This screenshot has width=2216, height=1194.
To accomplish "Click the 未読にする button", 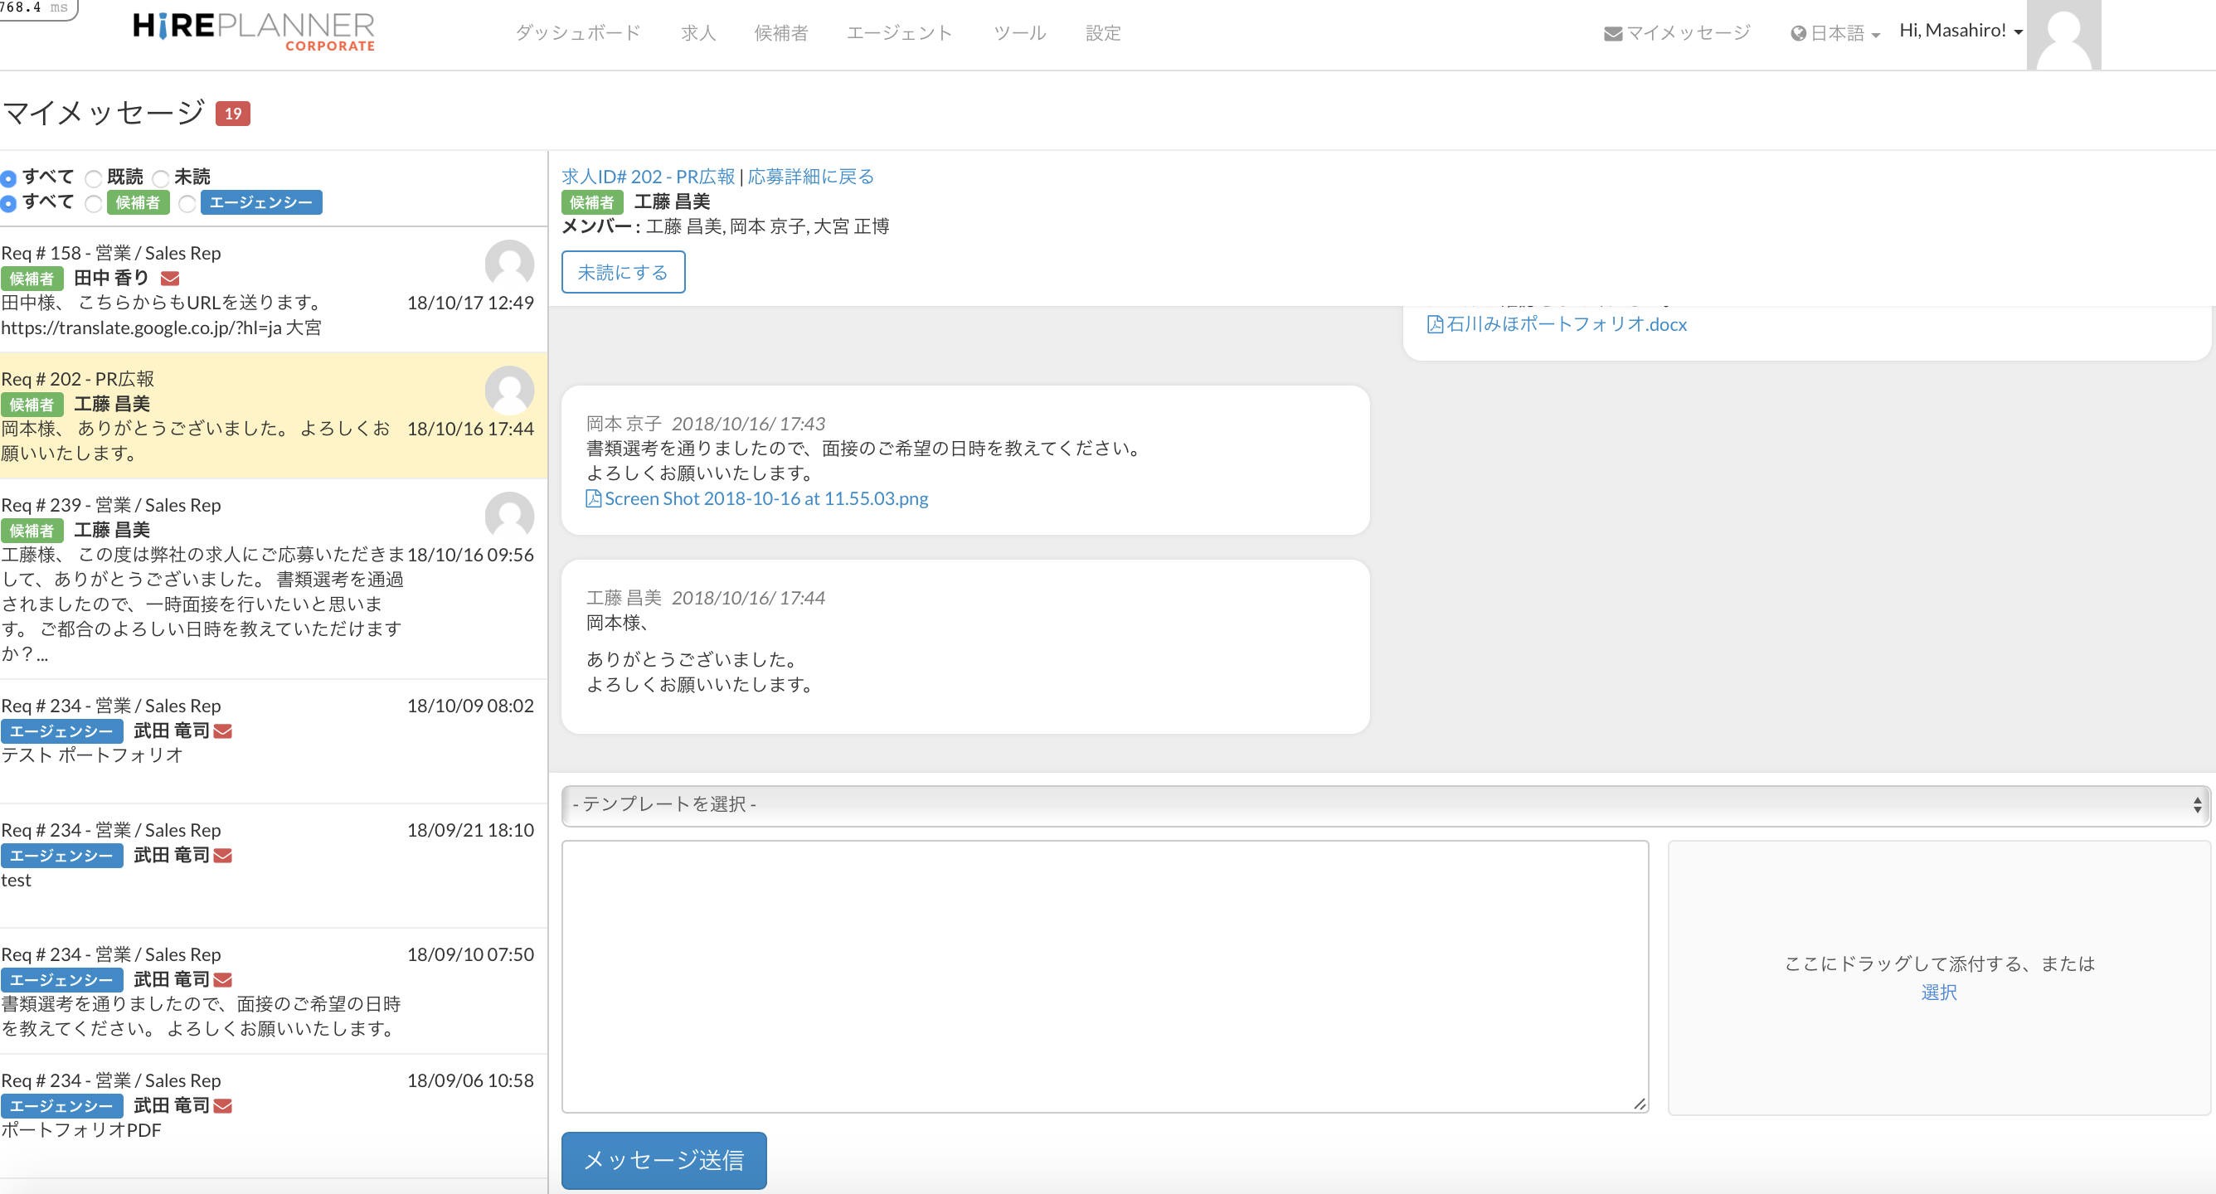I will pyautogui.click(x=623, y=272).
